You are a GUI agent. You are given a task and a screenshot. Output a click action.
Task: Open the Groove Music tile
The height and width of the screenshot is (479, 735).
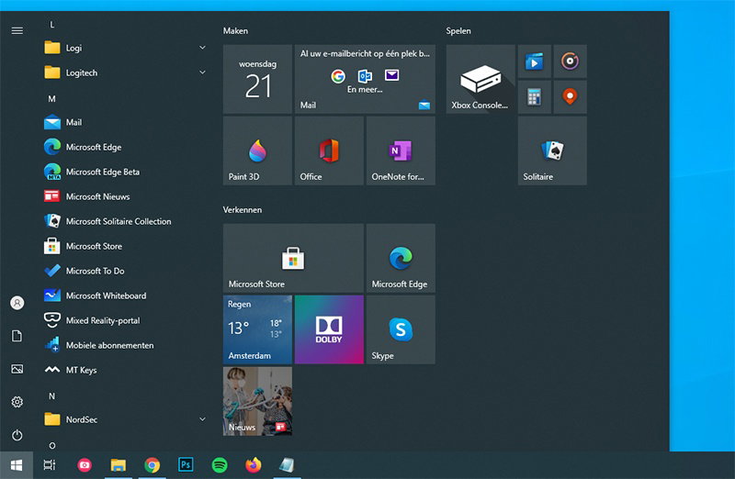(571, 61)
